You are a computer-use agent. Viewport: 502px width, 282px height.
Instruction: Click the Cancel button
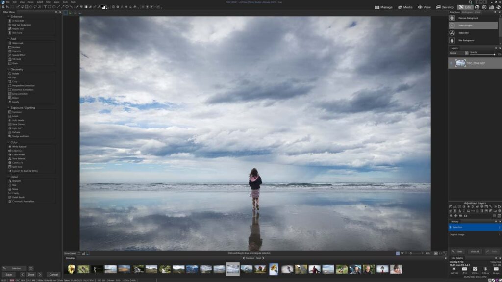click(53, 275)
